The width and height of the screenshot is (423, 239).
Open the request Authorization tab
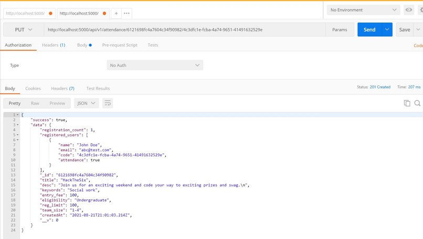[x=18, y=45]
